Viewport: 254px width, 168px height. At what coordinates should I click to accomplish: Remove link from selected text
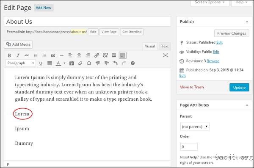coord(105,55)
